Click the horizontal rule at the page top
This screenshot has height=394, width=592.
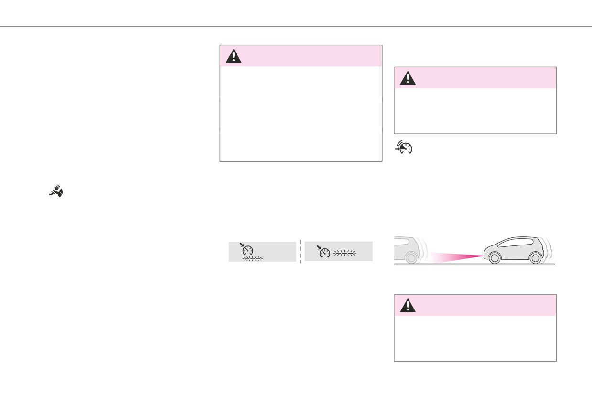pyautogui.click(x=296, y=26)
